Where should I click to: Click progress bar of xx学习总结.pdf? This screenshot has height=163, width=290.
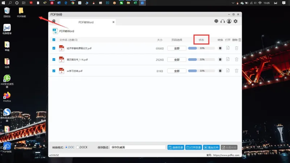pyautogui.click(x=202, y=71)
